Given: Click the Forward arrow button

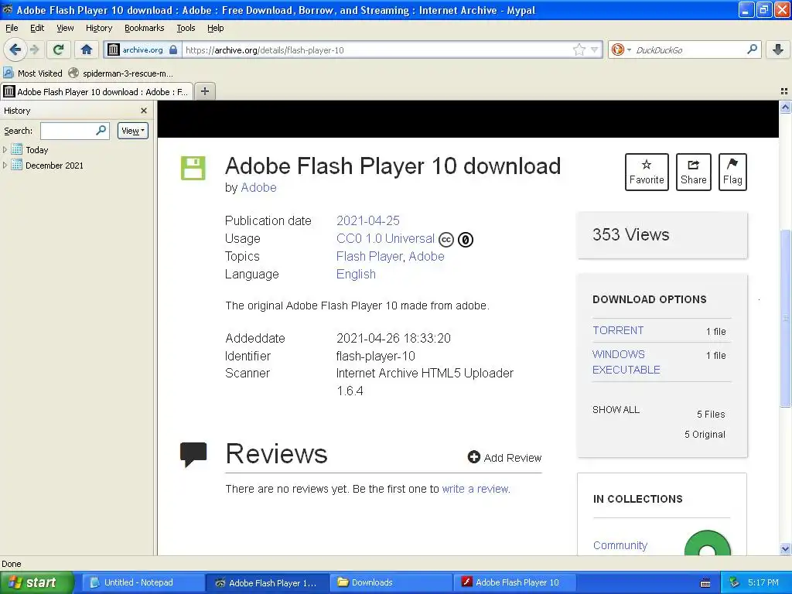Looking at the screenshot, I should [34, 49].
